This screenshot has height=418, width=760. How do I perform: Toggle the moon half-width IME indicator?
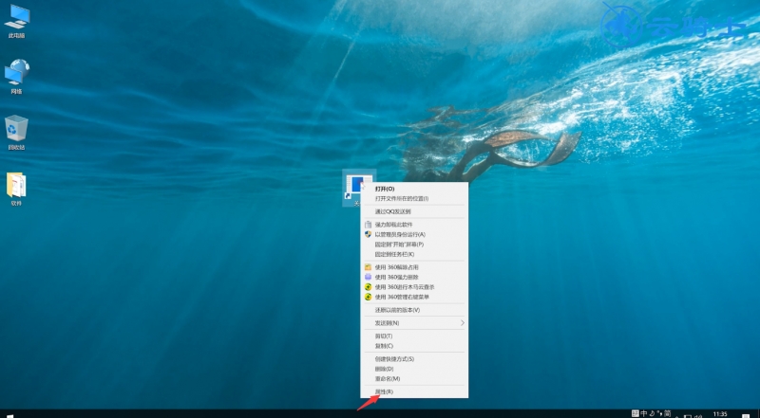click(652, 413)
